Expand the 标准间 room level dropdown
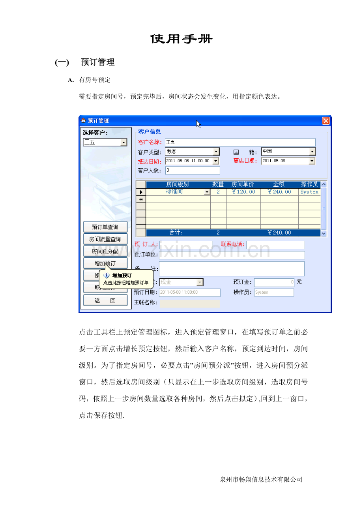Viewport: 363px width, 514px height. (207, 192)
